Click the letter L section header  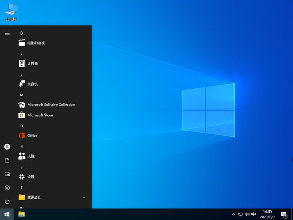coord(22,74)
